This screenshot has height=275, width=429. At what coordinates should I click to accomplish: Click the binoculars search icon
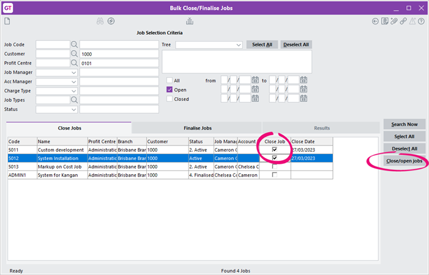100,21
